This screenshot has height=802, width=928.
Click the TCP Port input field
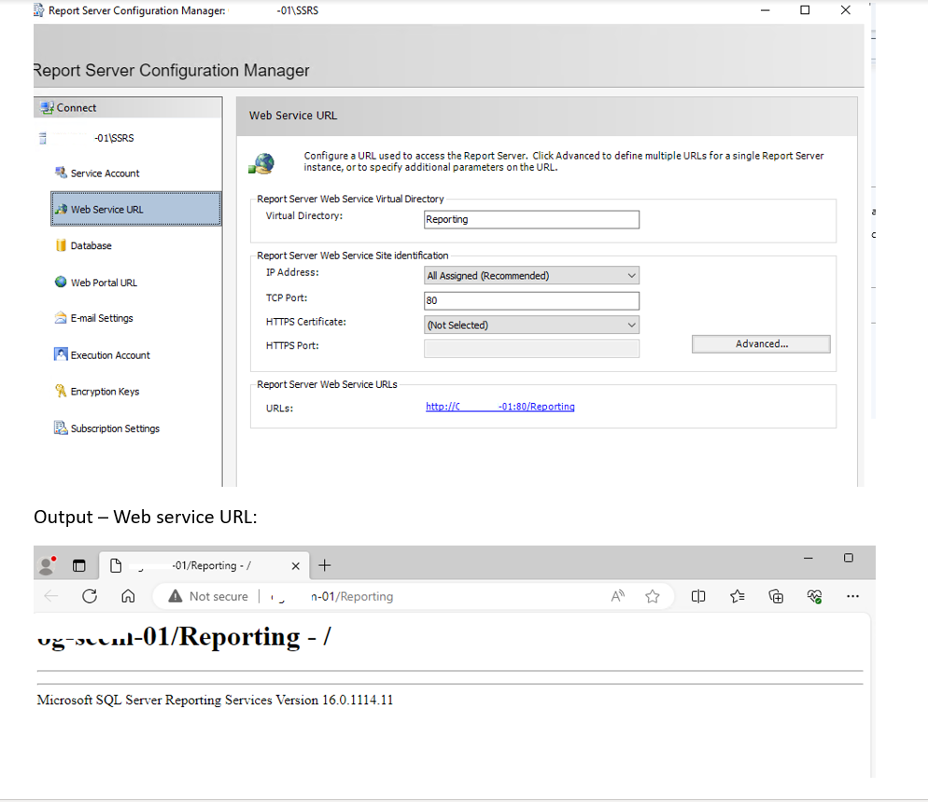[x=531, y=301]
